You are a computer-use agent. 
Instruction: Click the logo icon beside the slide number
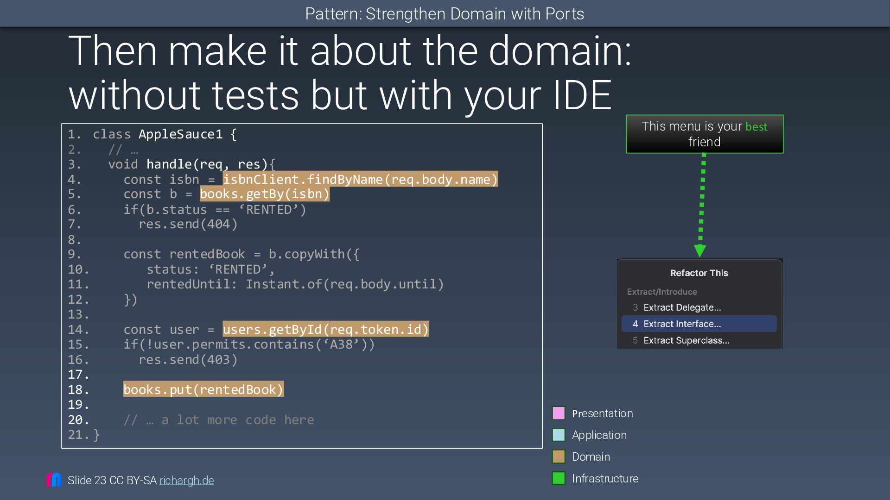[54, 480]
